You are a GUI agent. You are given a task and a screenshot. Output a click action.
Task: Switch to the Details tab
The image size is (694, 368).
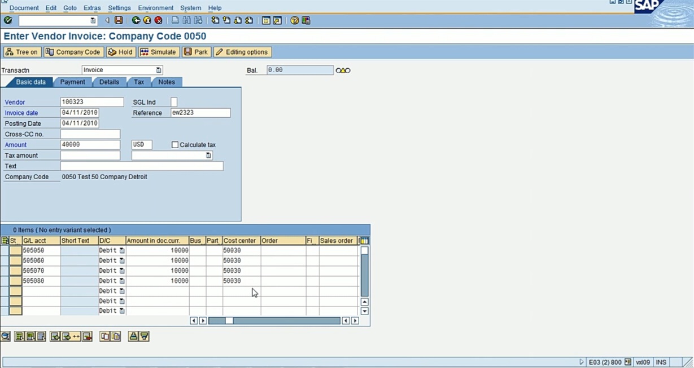click(x=109, y=82)
